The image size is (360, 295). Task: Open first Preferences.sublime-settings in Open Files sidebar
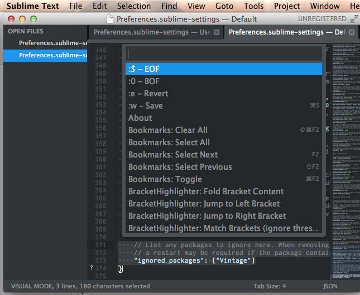pos(45,43)
